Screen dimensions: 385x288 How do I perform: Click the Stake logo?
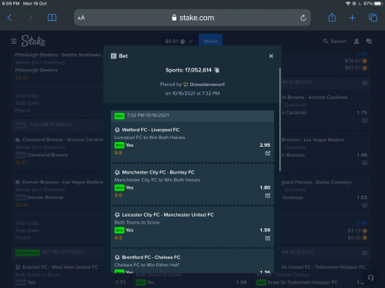33,41
